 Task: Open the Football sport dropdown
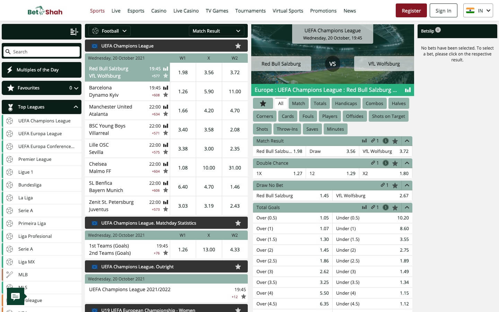[110, 31]
